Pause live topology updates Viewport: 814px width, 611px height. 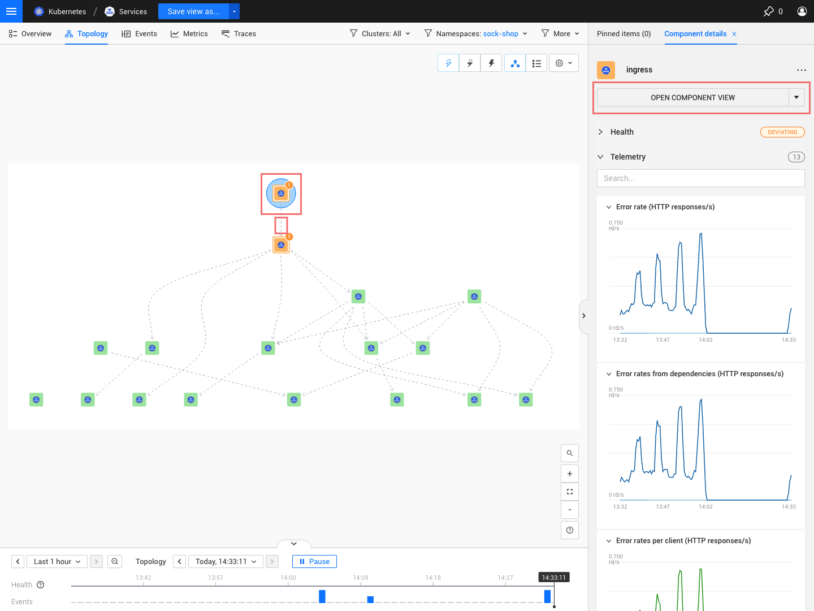pos(314,561)
